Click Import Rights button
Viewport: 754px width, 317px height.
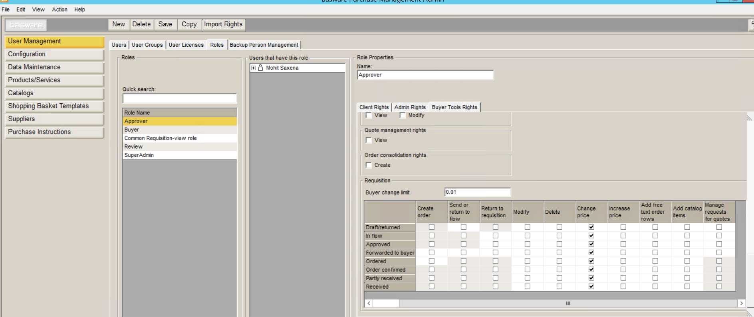point(223,24)
